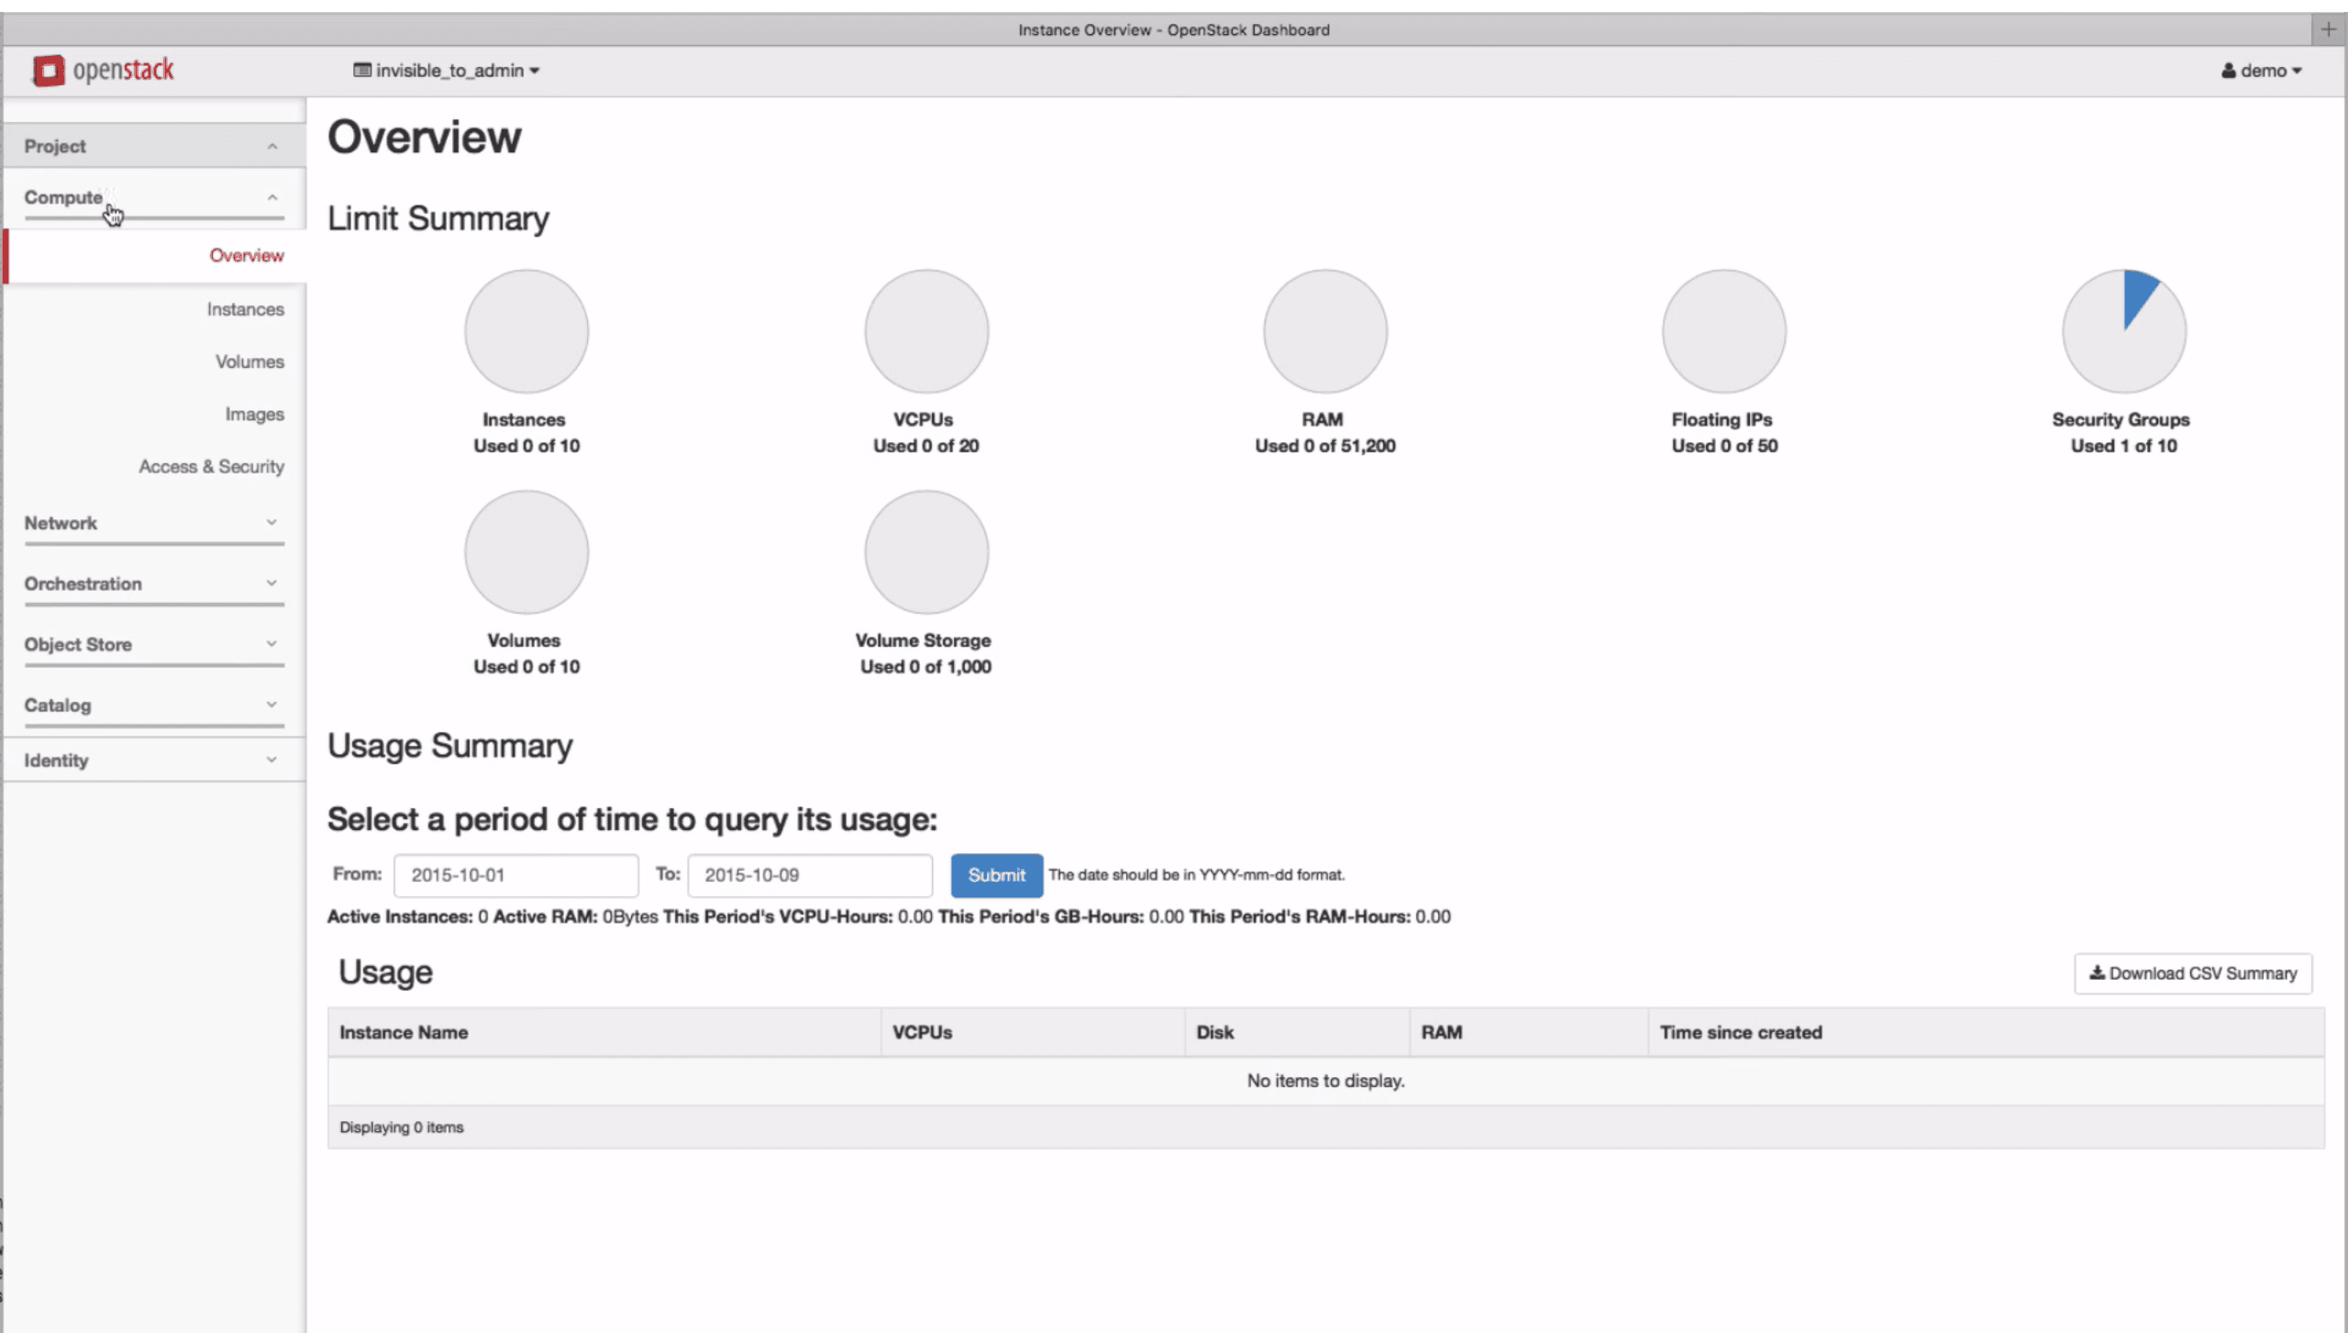This screenshot has height=1333, width=2348.
Task: Click the Submit button for usage query
Action: 996,875
